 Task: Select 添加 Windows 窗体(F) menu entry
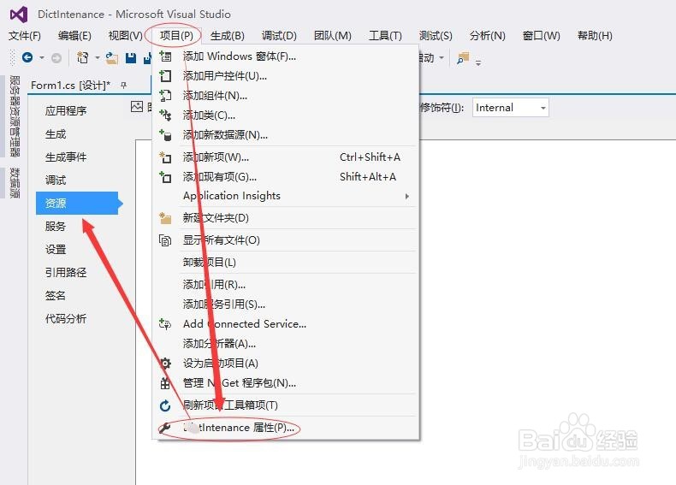286,56
